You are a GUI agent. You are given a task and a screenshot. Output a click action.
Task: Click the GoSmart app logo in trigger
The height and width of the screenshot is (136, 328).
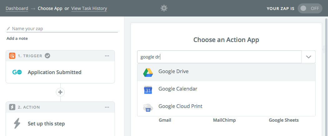tap(17, 72)
